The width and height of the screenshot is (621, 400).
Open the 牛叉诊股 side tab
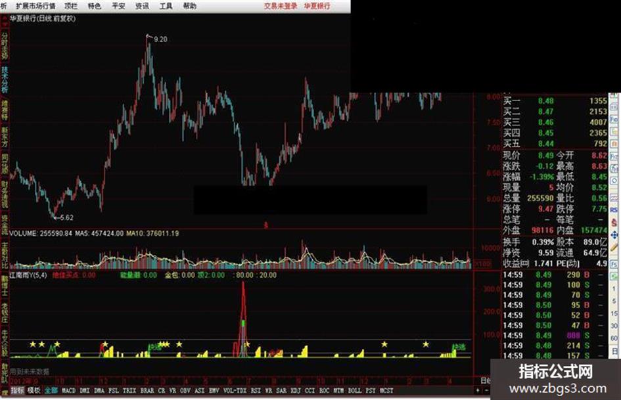5,344
